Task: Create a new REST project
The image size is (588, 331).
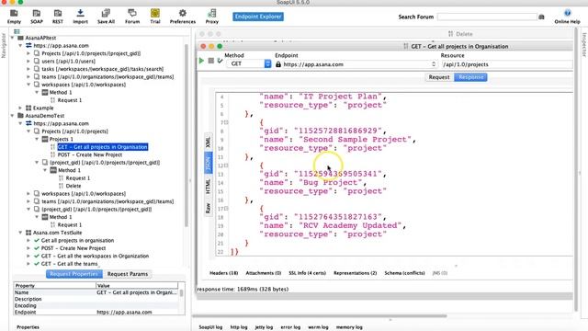Action: 58,17
